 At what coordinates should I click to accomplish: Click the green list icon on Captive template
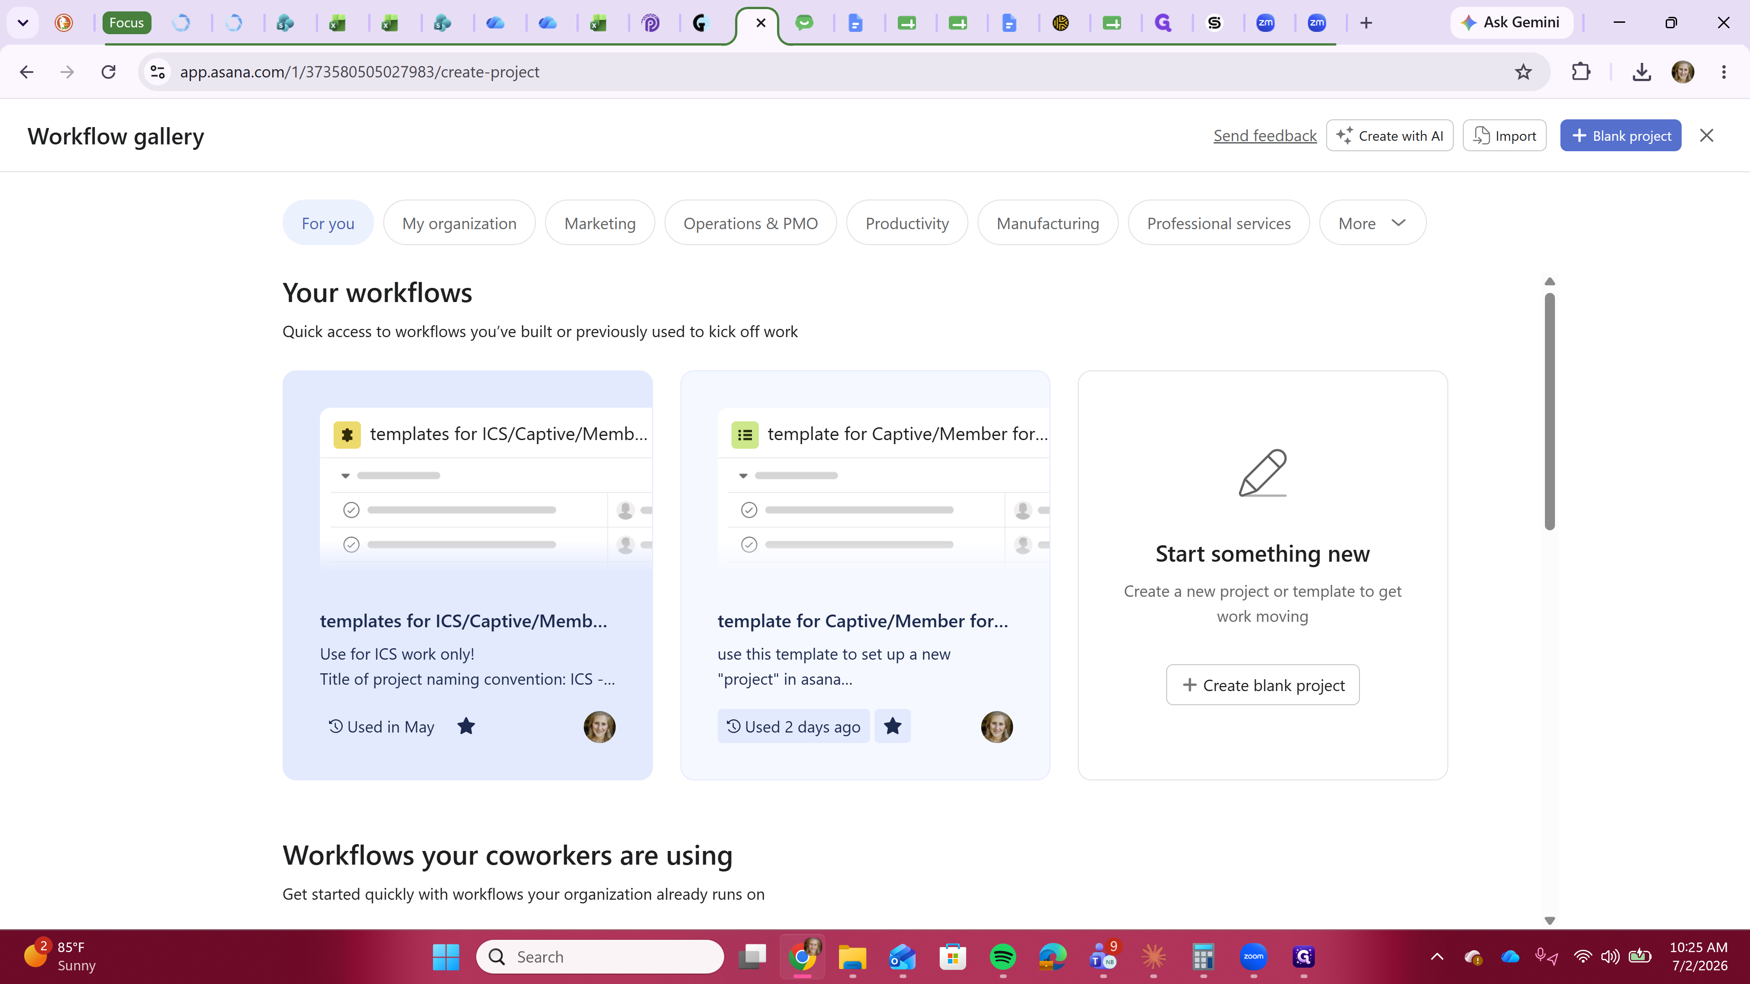(745, 435)
